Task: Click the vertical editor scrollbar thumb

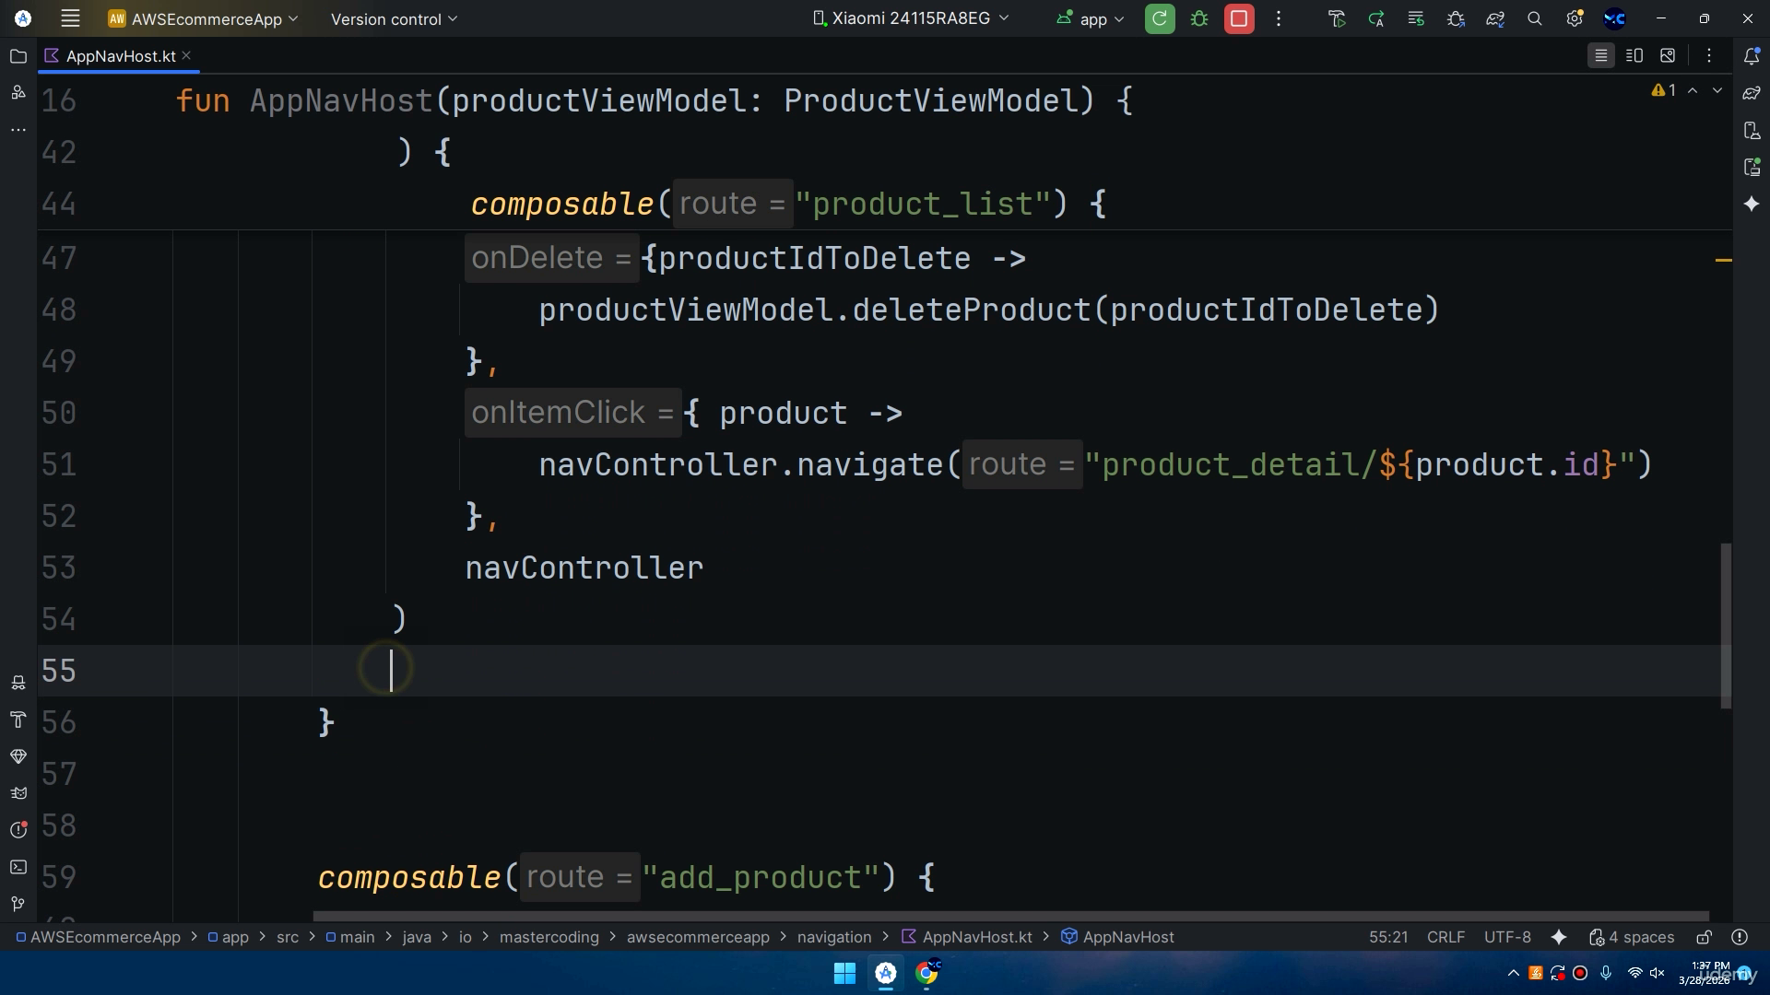Action: click(x=1726, y=626)
